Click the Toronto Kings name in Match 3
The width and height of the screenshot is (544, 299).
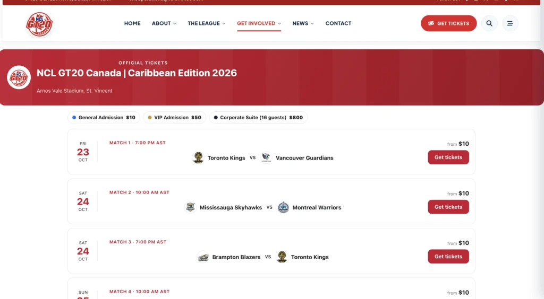click(310, 257)
